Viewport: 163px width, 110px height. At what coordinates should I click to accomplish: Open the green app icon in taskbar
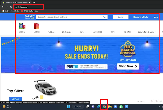121,107
